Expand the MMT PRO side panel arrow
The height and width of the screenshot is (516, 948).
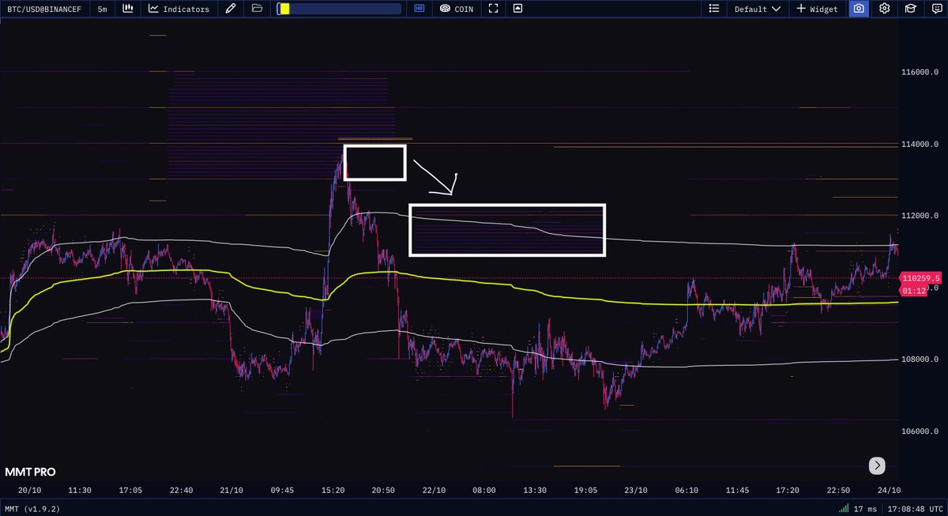877,465
